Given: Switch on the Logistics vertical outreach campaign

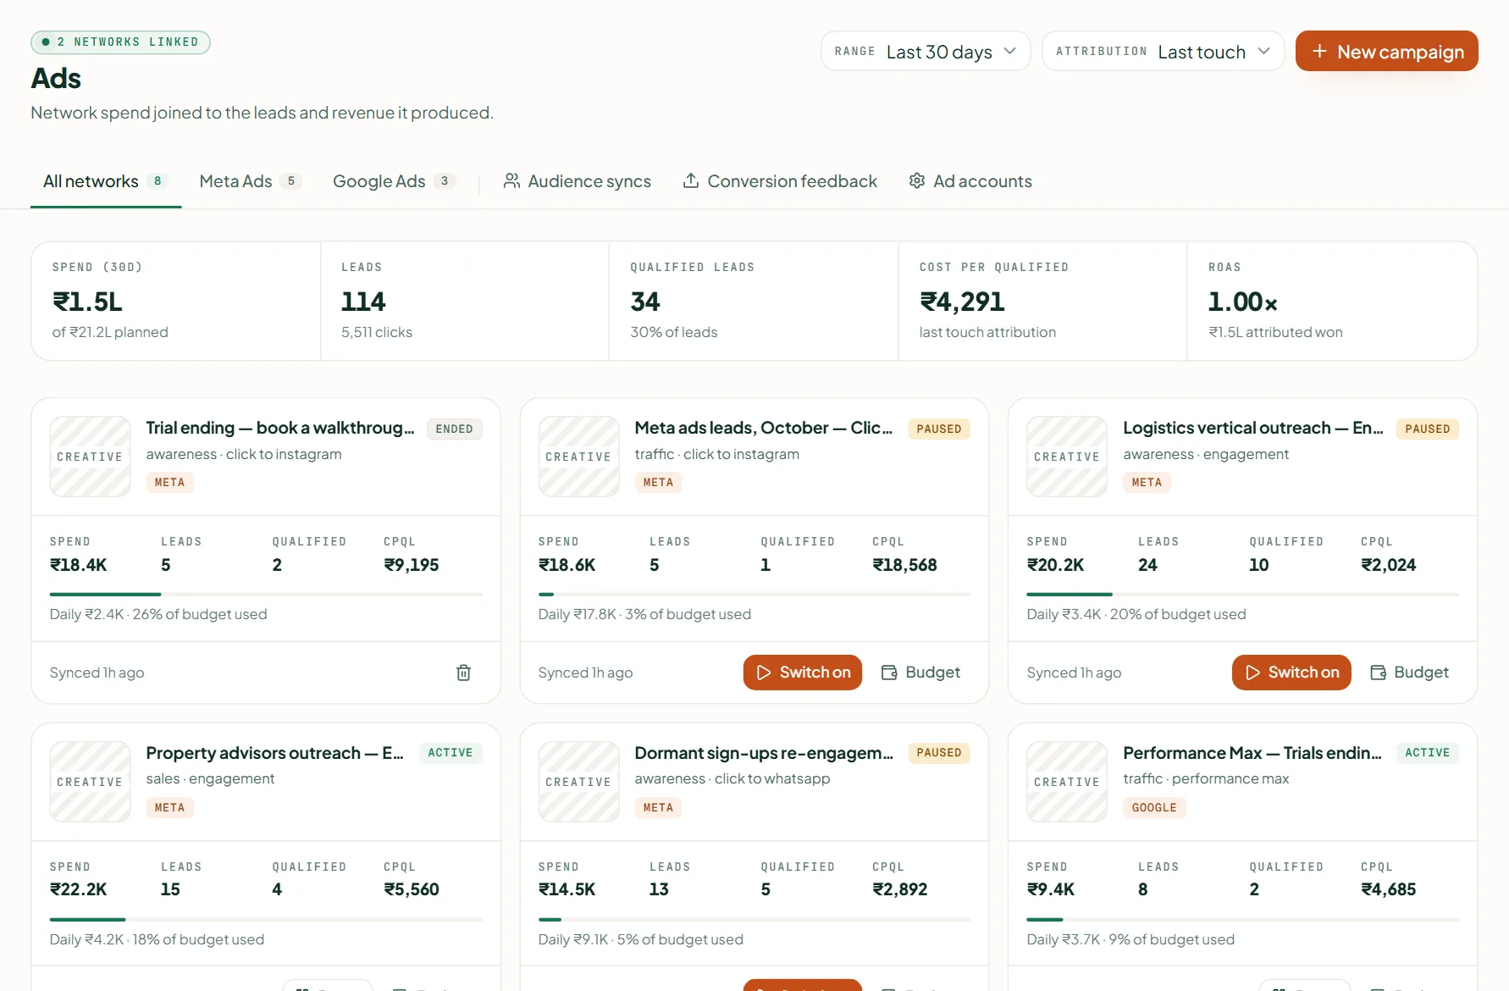Looking at the screenshot, I should (x=1291, y=673).
